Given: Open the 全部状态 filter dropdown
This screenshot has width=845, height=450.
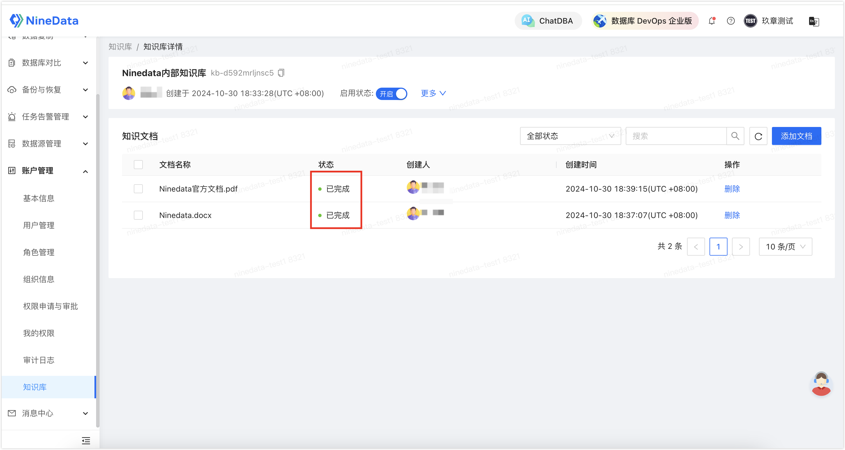Looking at the screenshot, I should click(570, 136).
